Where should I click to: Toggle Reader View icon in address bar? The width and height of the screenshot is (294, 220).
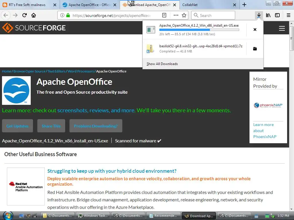(x=164, y=15)
